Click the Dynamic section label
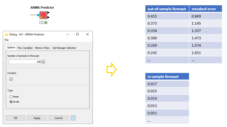This screenshot has width=227, height=127. pos(12,73)
